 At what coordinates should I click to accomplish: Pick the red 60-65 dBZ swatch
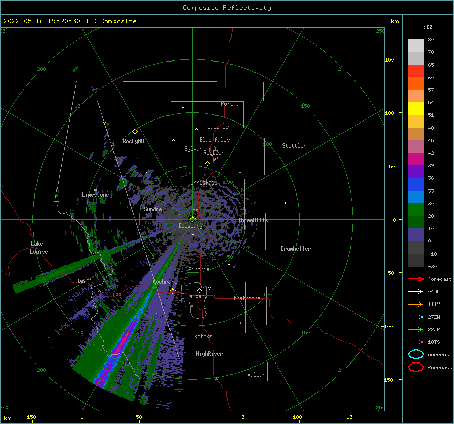(x=416, y=71)
